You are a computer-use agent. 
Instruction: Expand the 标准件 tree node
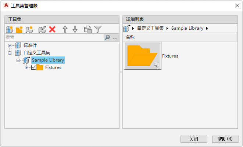pos(10,45)
